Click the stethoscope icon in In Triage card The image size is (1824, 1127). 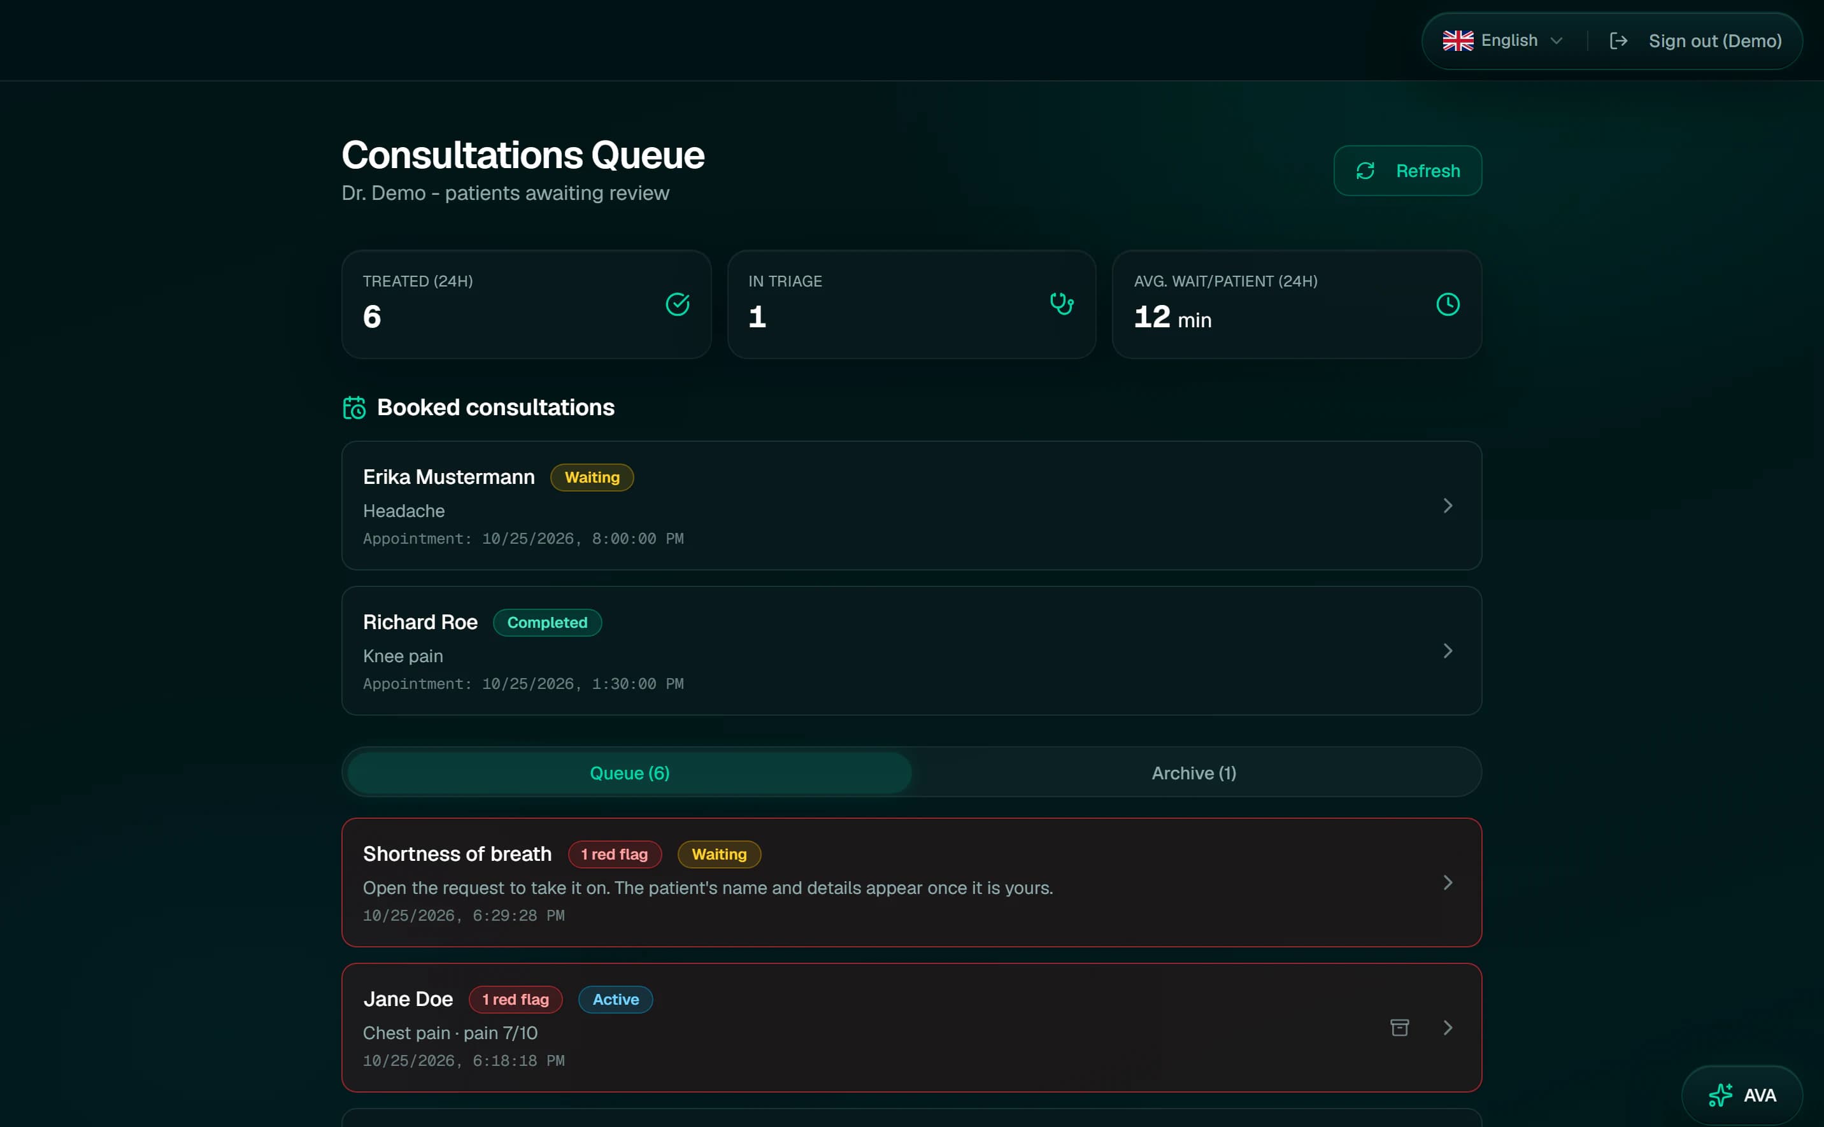click(x=1062, y=304)
